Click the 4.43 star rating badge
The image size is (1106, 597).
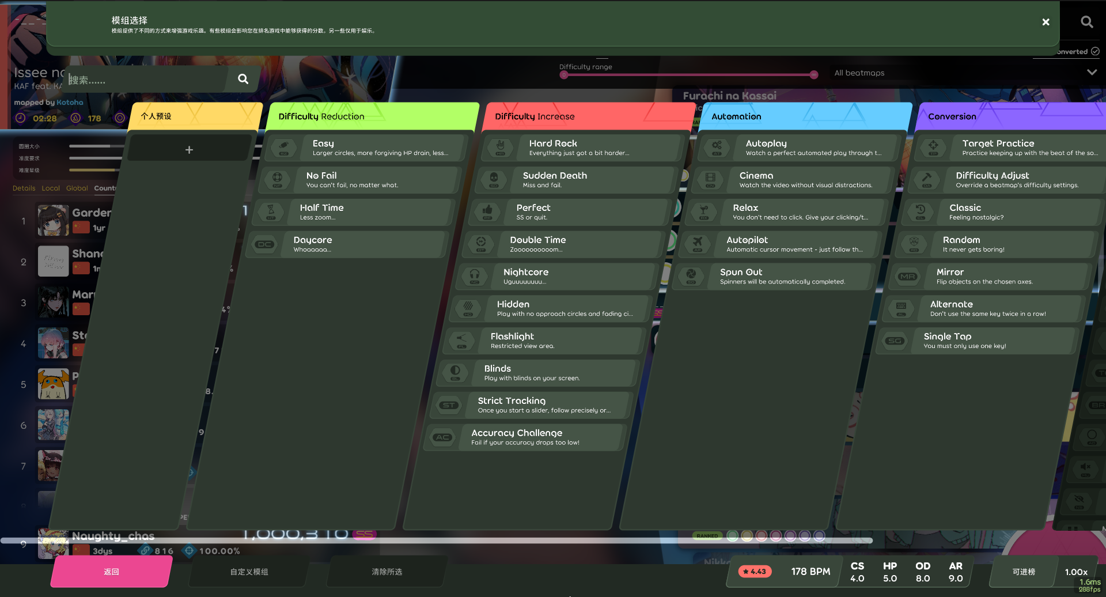(x=755, y=572)
